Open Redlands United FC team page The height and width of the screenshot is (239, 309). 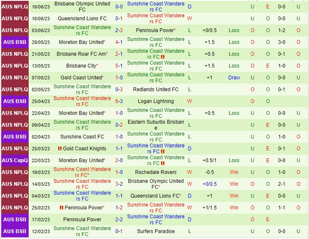(x=156, y=90)
